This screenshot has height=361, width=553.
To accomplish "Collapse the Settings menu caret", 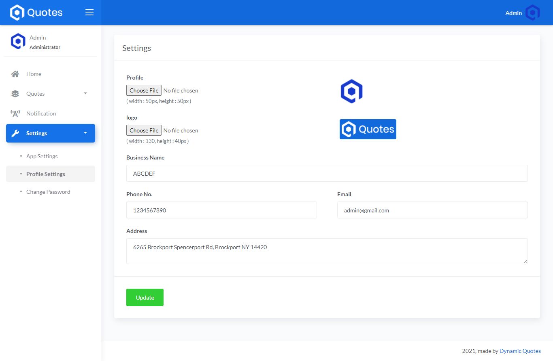I will pyautogui.click(x=85, y=133).
